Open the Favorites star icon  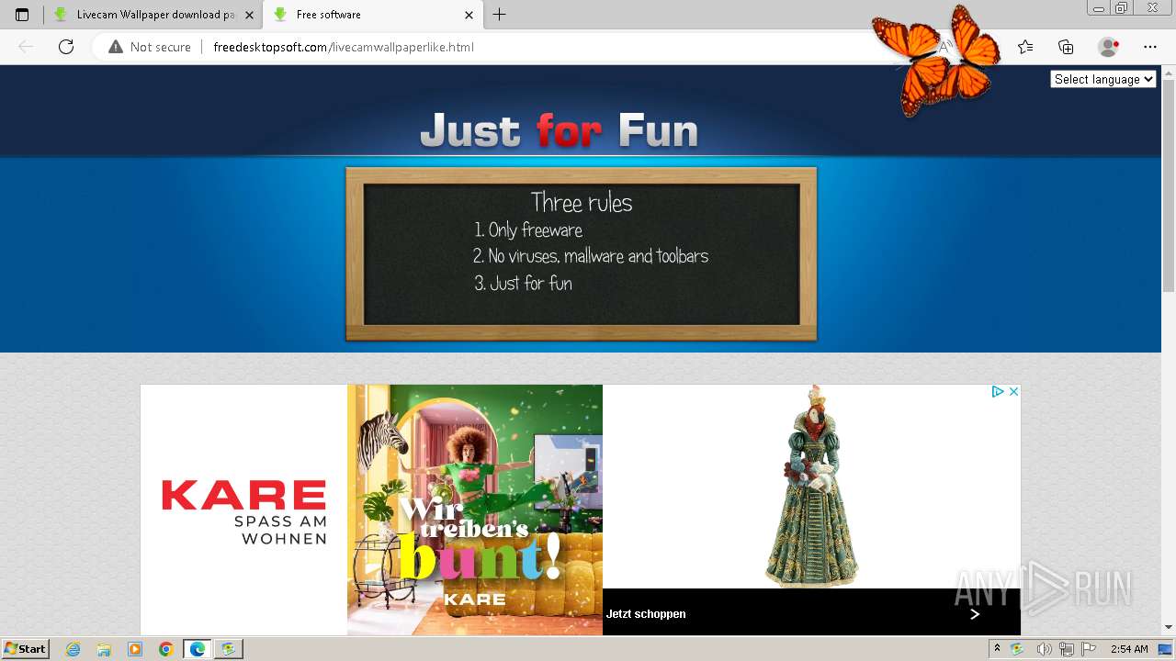1025,47
